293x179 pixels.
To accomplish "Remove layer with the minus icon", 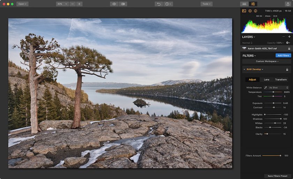I will point(284,37).
